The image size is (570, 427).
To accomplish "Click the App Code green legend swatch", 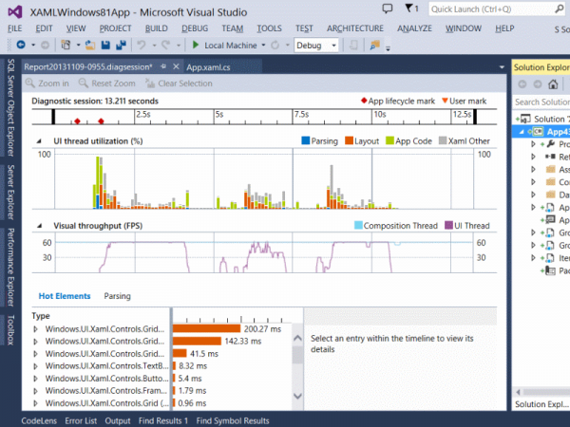I will [x=389, y=140].
